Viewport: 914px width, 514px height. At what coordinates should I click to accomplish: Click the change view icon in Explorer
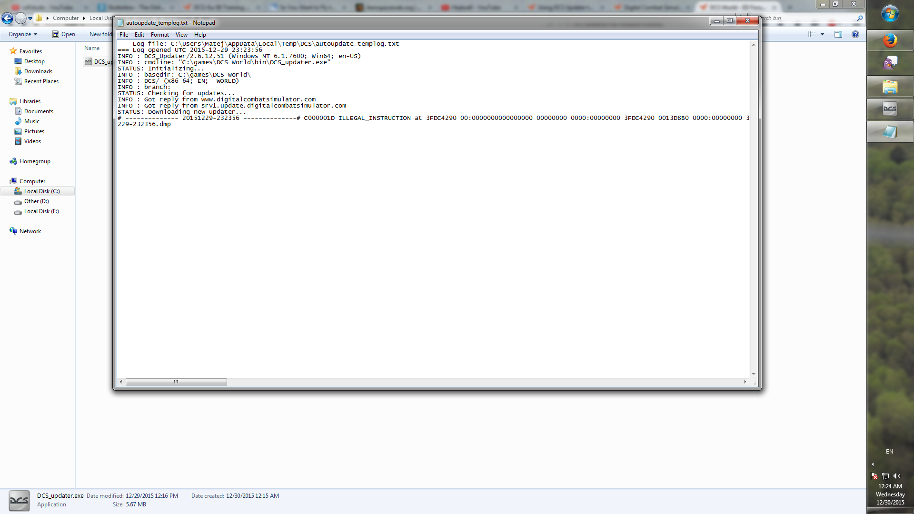[x=812, y=34]
